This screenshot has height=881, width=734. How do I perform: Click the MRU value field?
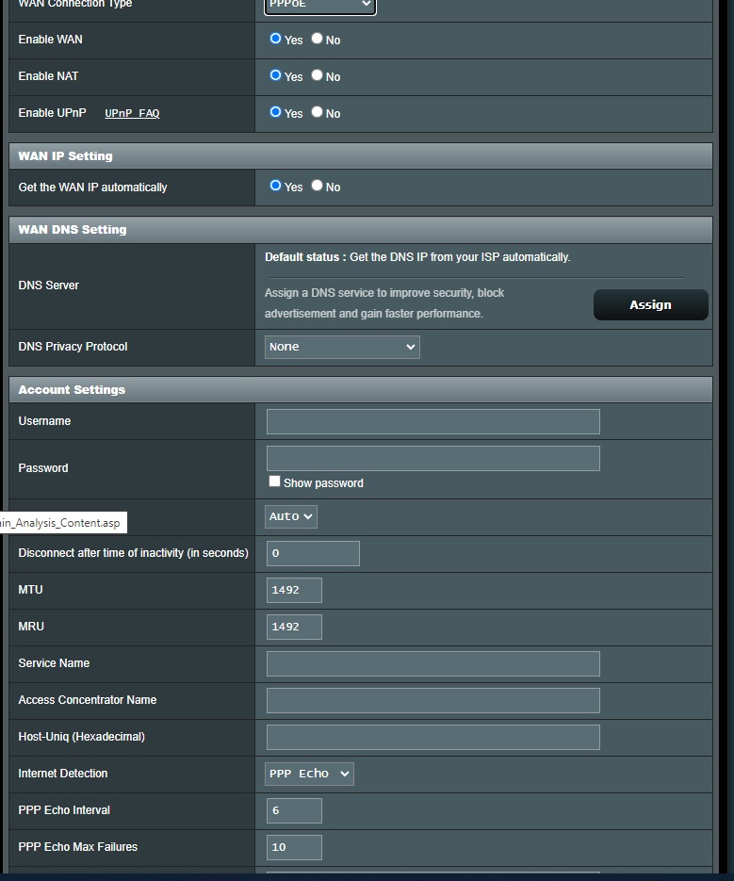coord(293,627)
